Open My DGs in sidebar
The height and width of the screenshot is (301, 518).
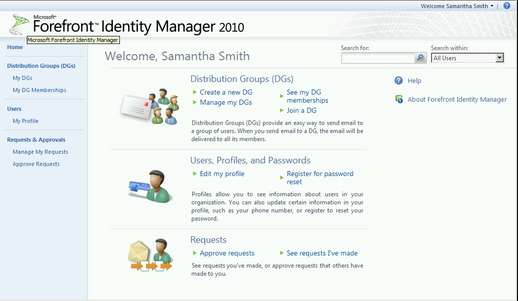[x=22, y=78]
